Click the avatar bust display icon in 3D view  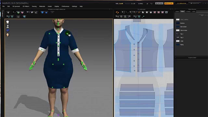point(7,26)
